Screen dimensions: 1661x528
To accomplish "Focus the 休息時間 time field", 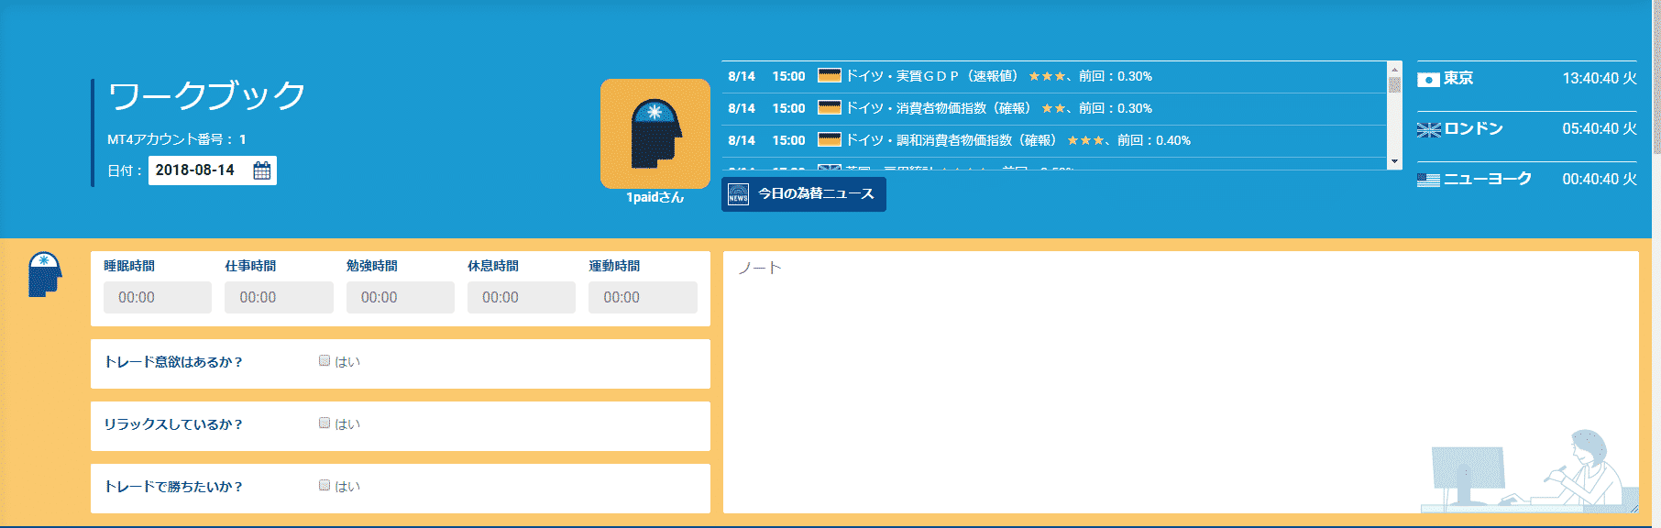I will pyautogui.click(x=522, y=297).
